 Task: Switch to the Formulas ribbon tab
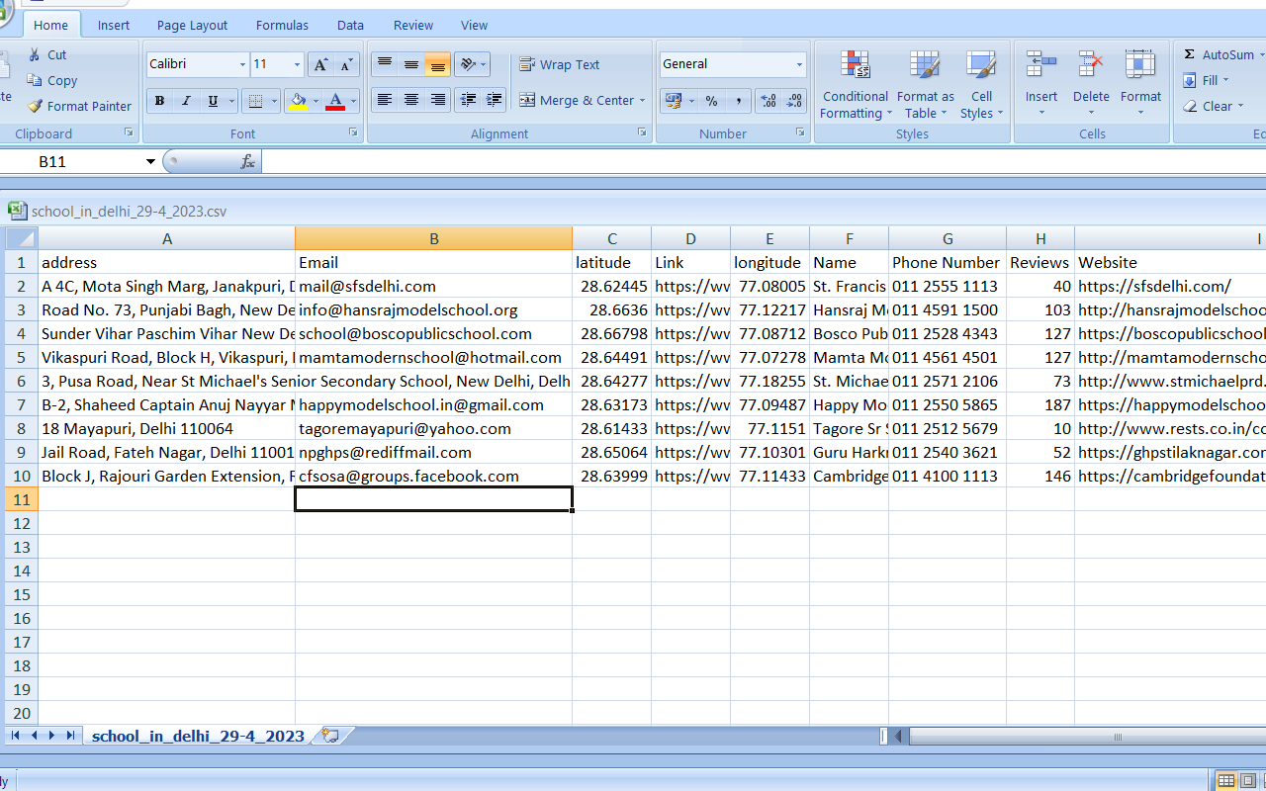tap(281, 25)
